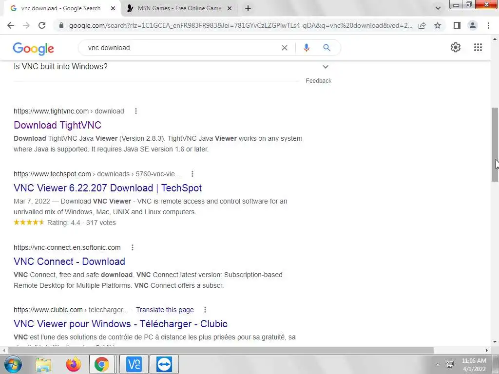Click the browser address bar URL
This screenshot has width=499, height=374.
pos(241,25)
